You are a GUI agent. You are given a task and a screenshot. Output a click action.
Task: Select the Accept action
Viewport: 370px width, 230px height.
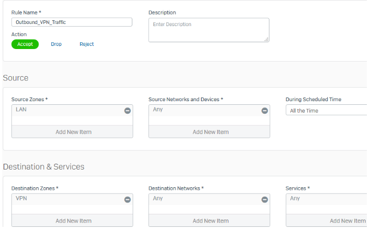(25, 44)
